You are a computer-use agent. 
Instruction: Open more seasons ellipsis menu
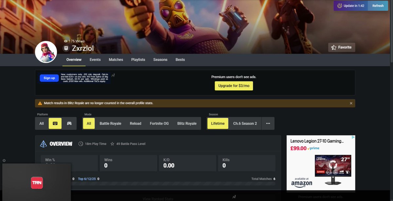268,124
